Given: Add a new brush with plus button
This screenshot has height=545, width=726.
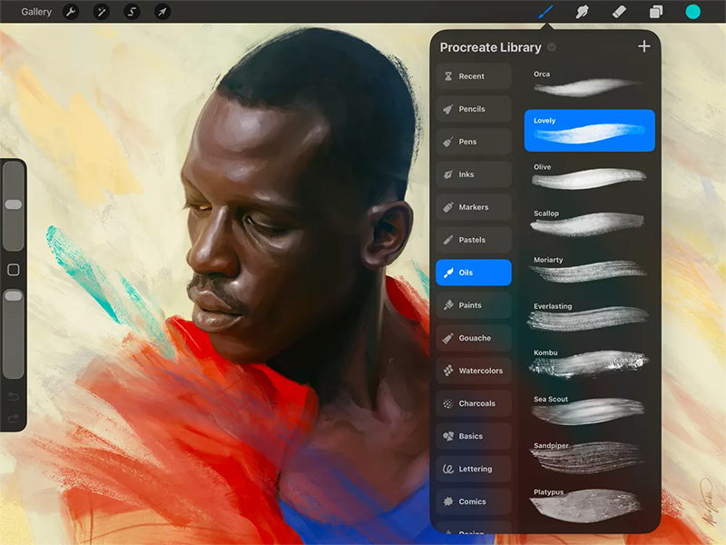Looking at the screenshot, I should pyautogui.click(x=644, y=46).
